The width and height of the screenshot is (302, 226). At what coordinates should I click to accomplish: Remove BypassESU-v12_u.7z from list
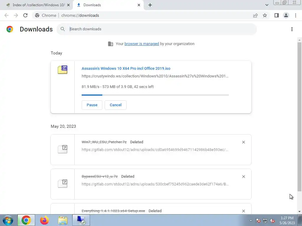243,177
